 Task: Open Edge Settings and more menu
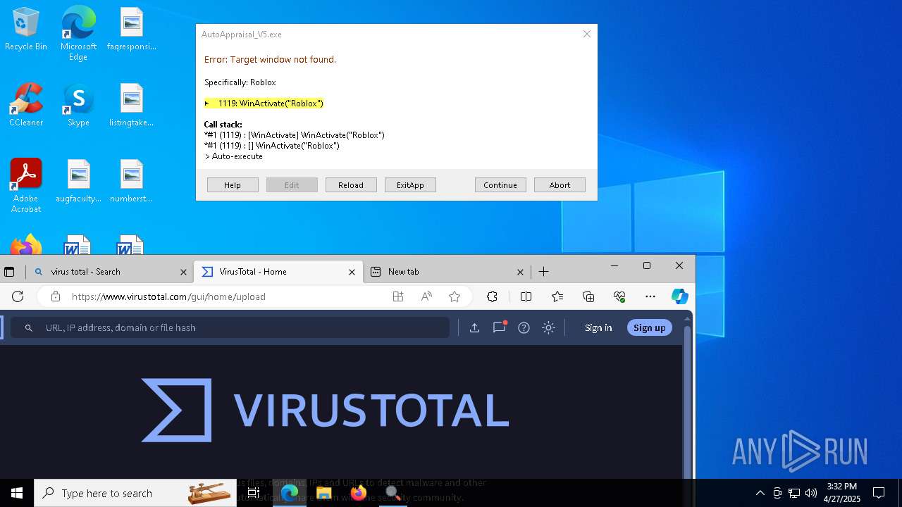click(x=650, y=296)
